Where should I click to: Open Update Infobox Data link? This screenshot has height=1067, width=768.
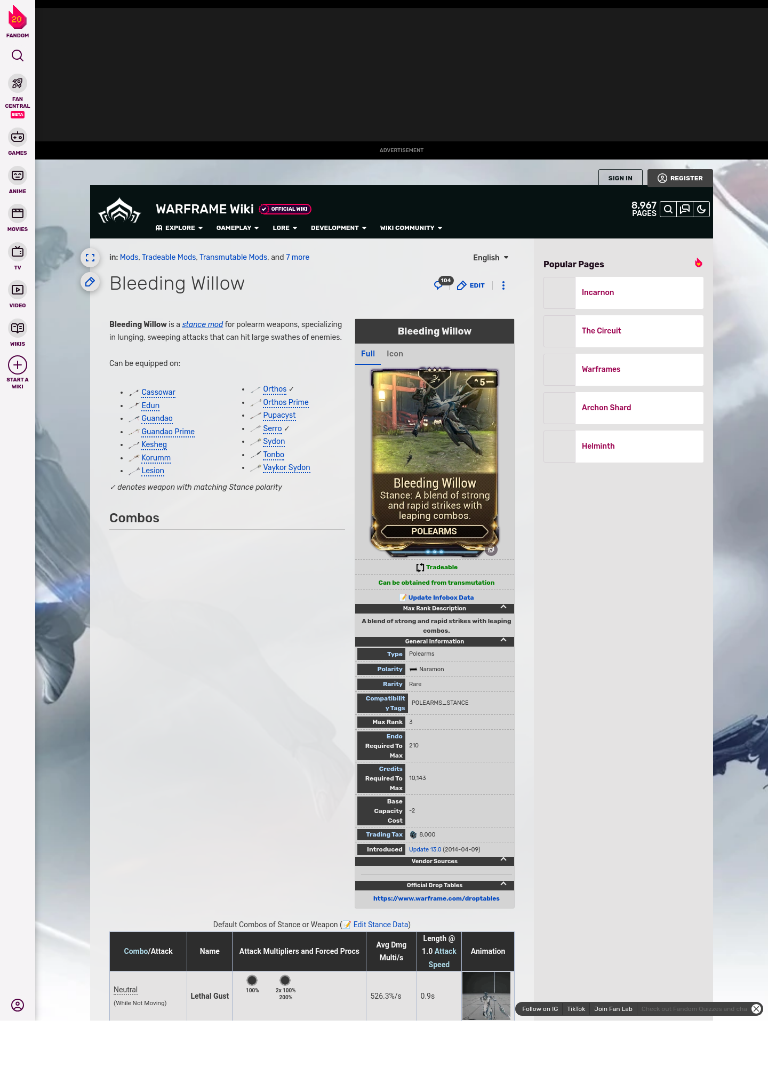pyautogui.click(x=441, y=598)
